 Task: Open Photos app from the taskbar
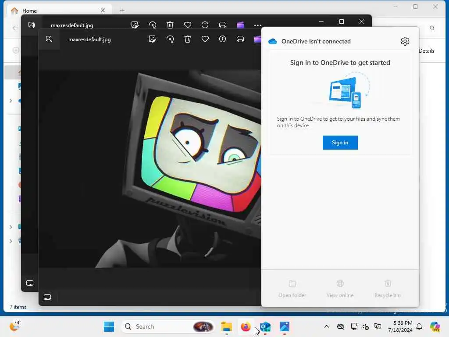(x=284, y=326)
